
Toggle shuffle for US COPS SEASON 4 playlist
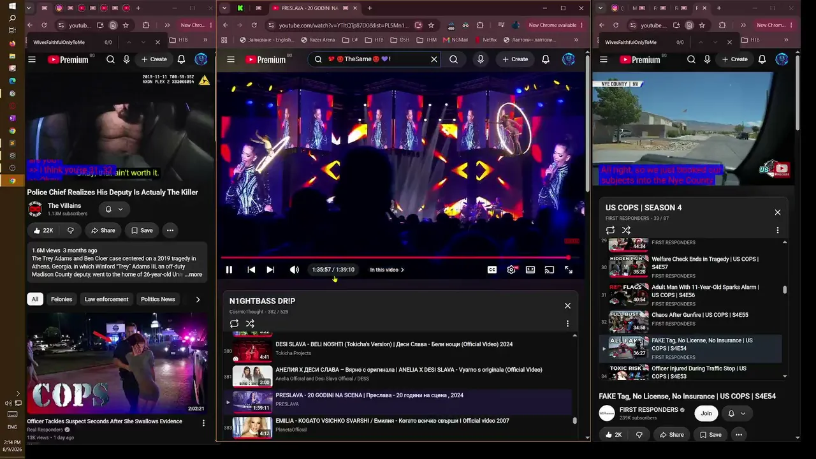[x=626, y=230]
